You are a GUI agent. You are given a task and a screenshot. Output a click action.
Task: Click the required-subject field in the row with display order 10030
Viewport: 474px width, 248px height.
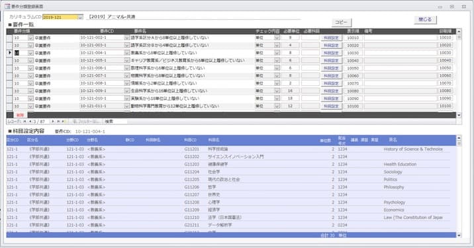coord(310,53)
